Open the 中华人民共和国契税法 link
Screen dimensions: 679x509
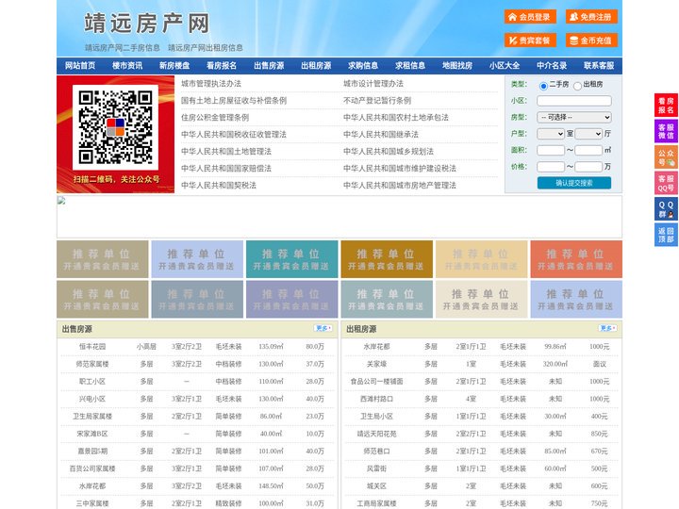click(219, 186)
